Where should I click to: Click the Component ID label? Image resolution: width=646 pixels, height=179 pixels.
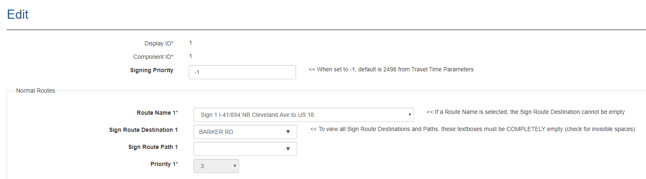coord(153,57)
